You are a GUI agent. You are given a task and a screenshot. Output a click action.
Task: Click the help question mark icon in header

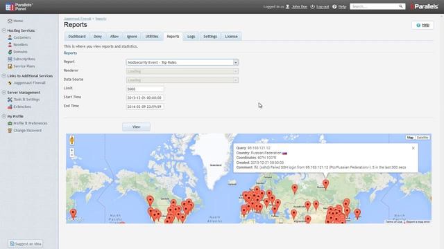[334, 6]
